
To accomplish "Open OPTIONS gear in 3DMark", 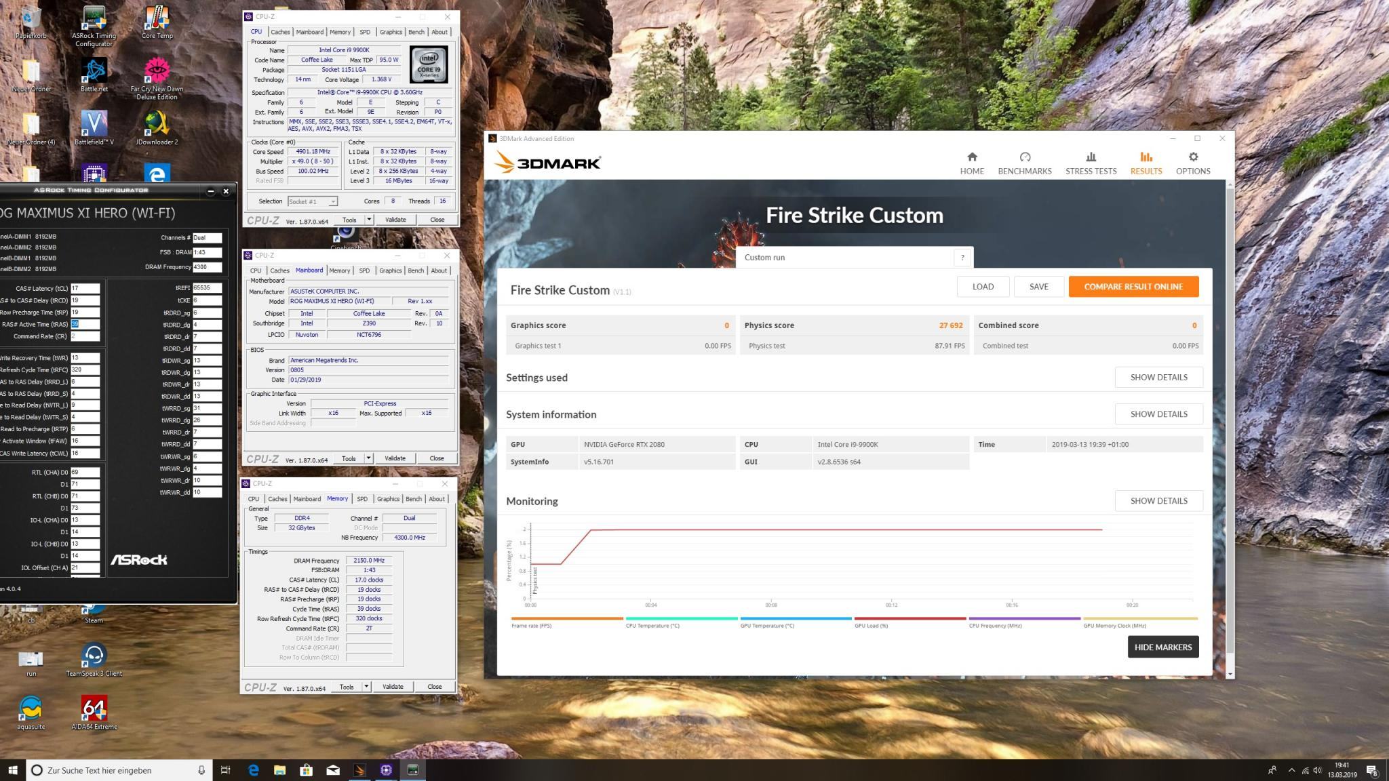I will tap(1192, 163).
